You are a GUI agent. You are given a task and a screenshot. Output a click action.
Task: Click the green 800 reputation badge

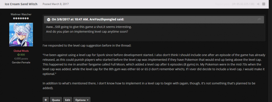coord(21,55)
